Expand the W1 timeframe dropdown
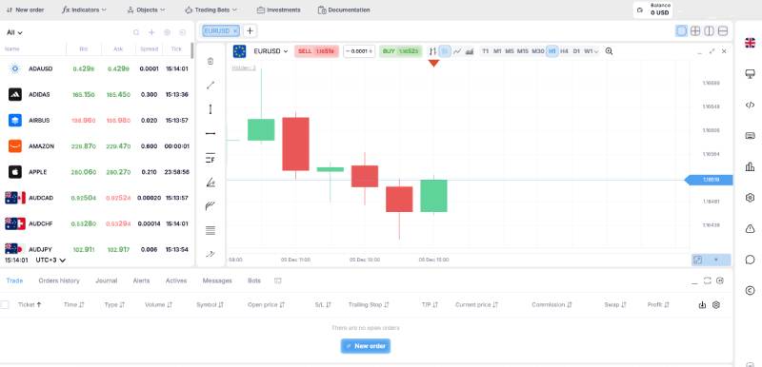The image size is (762, 367). (591, 51)
